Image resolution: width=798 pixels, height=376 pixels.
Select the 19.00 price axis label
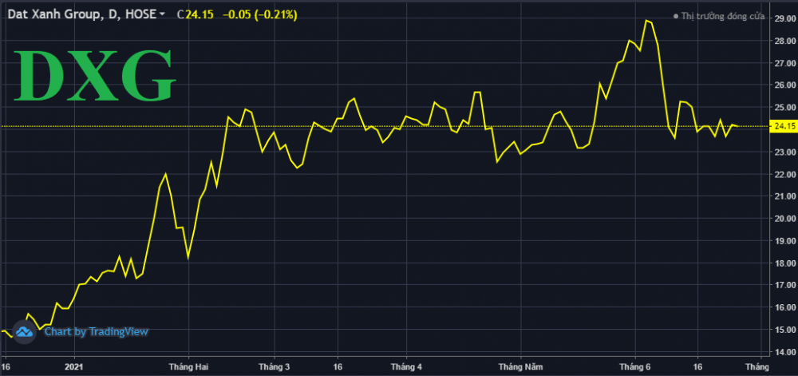click(784, 241)
